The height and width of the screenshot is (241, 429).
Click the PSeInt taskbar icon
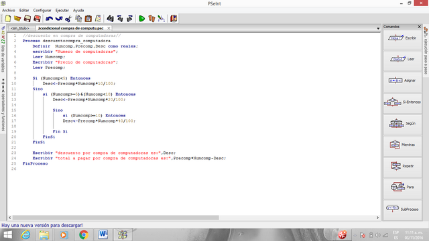(122, 235)
